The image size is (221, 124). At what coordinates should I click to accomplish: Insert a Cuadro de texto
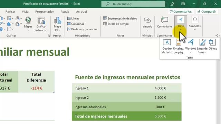167,46
